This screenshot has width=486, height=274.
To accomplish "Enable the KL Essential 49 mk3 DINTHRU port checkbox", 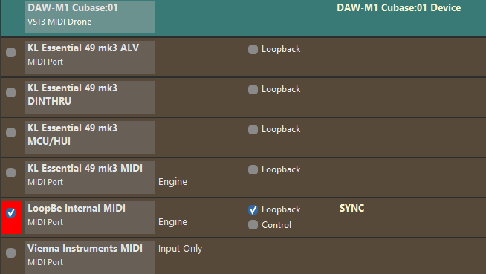I will pyautogui.click(x=11, y=92).
